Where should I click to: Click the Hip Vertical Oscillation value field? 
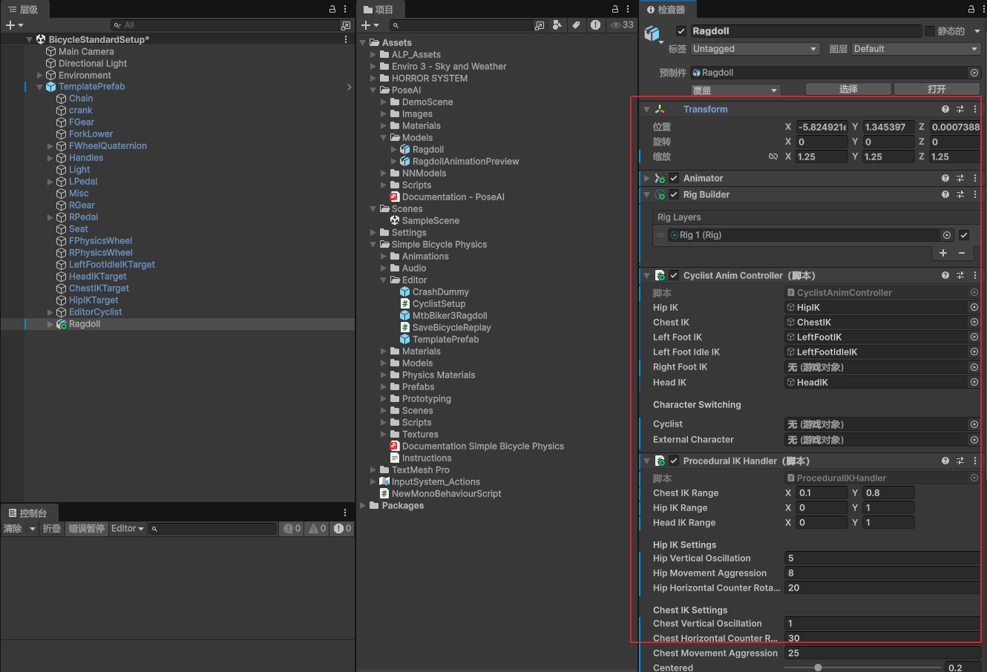coord(882,559)
